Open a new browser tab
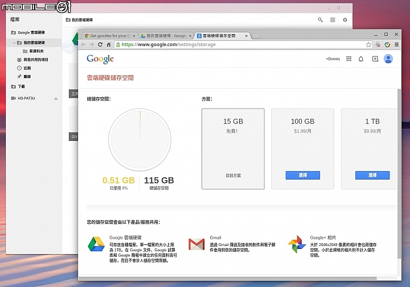The width and height of the screenshot is (410, 287). click(x=256, y=36)
